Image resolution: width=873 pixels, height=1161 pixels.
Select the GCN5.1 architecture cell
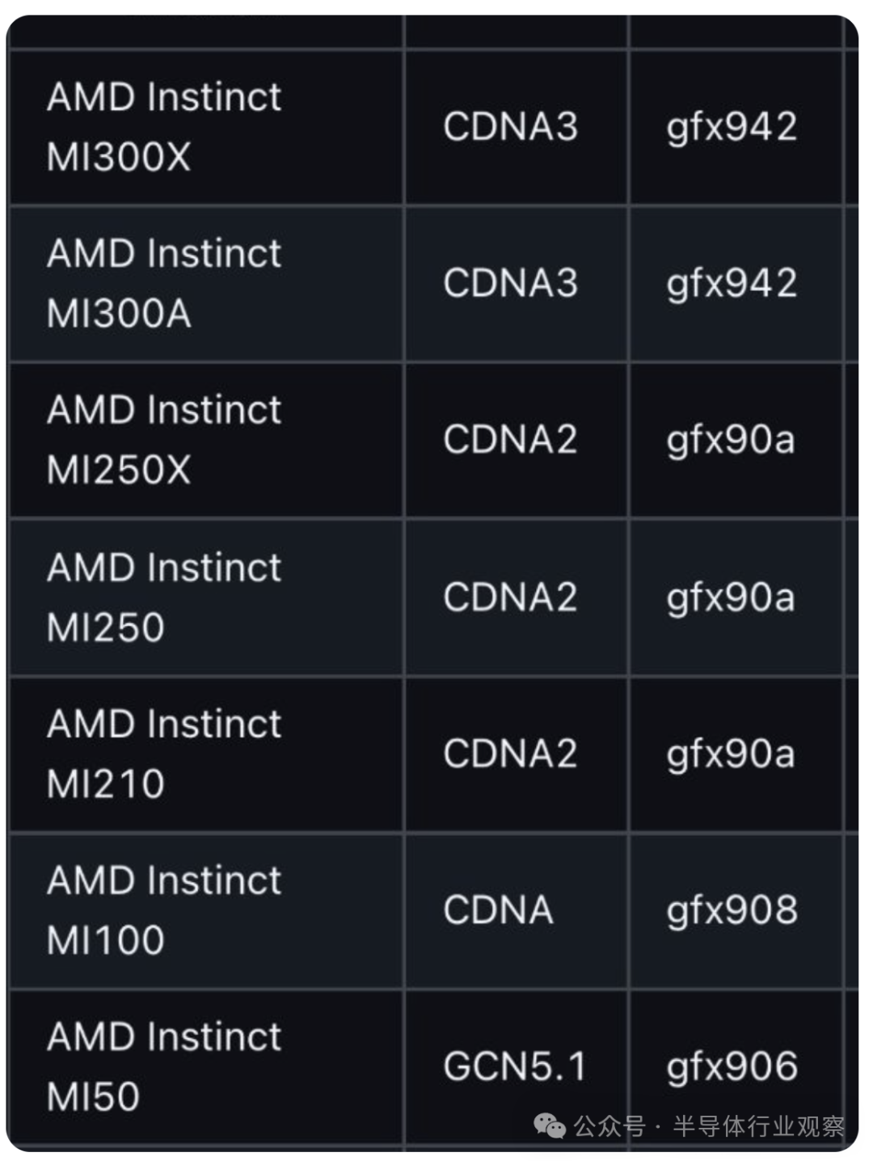(517, 1067)
